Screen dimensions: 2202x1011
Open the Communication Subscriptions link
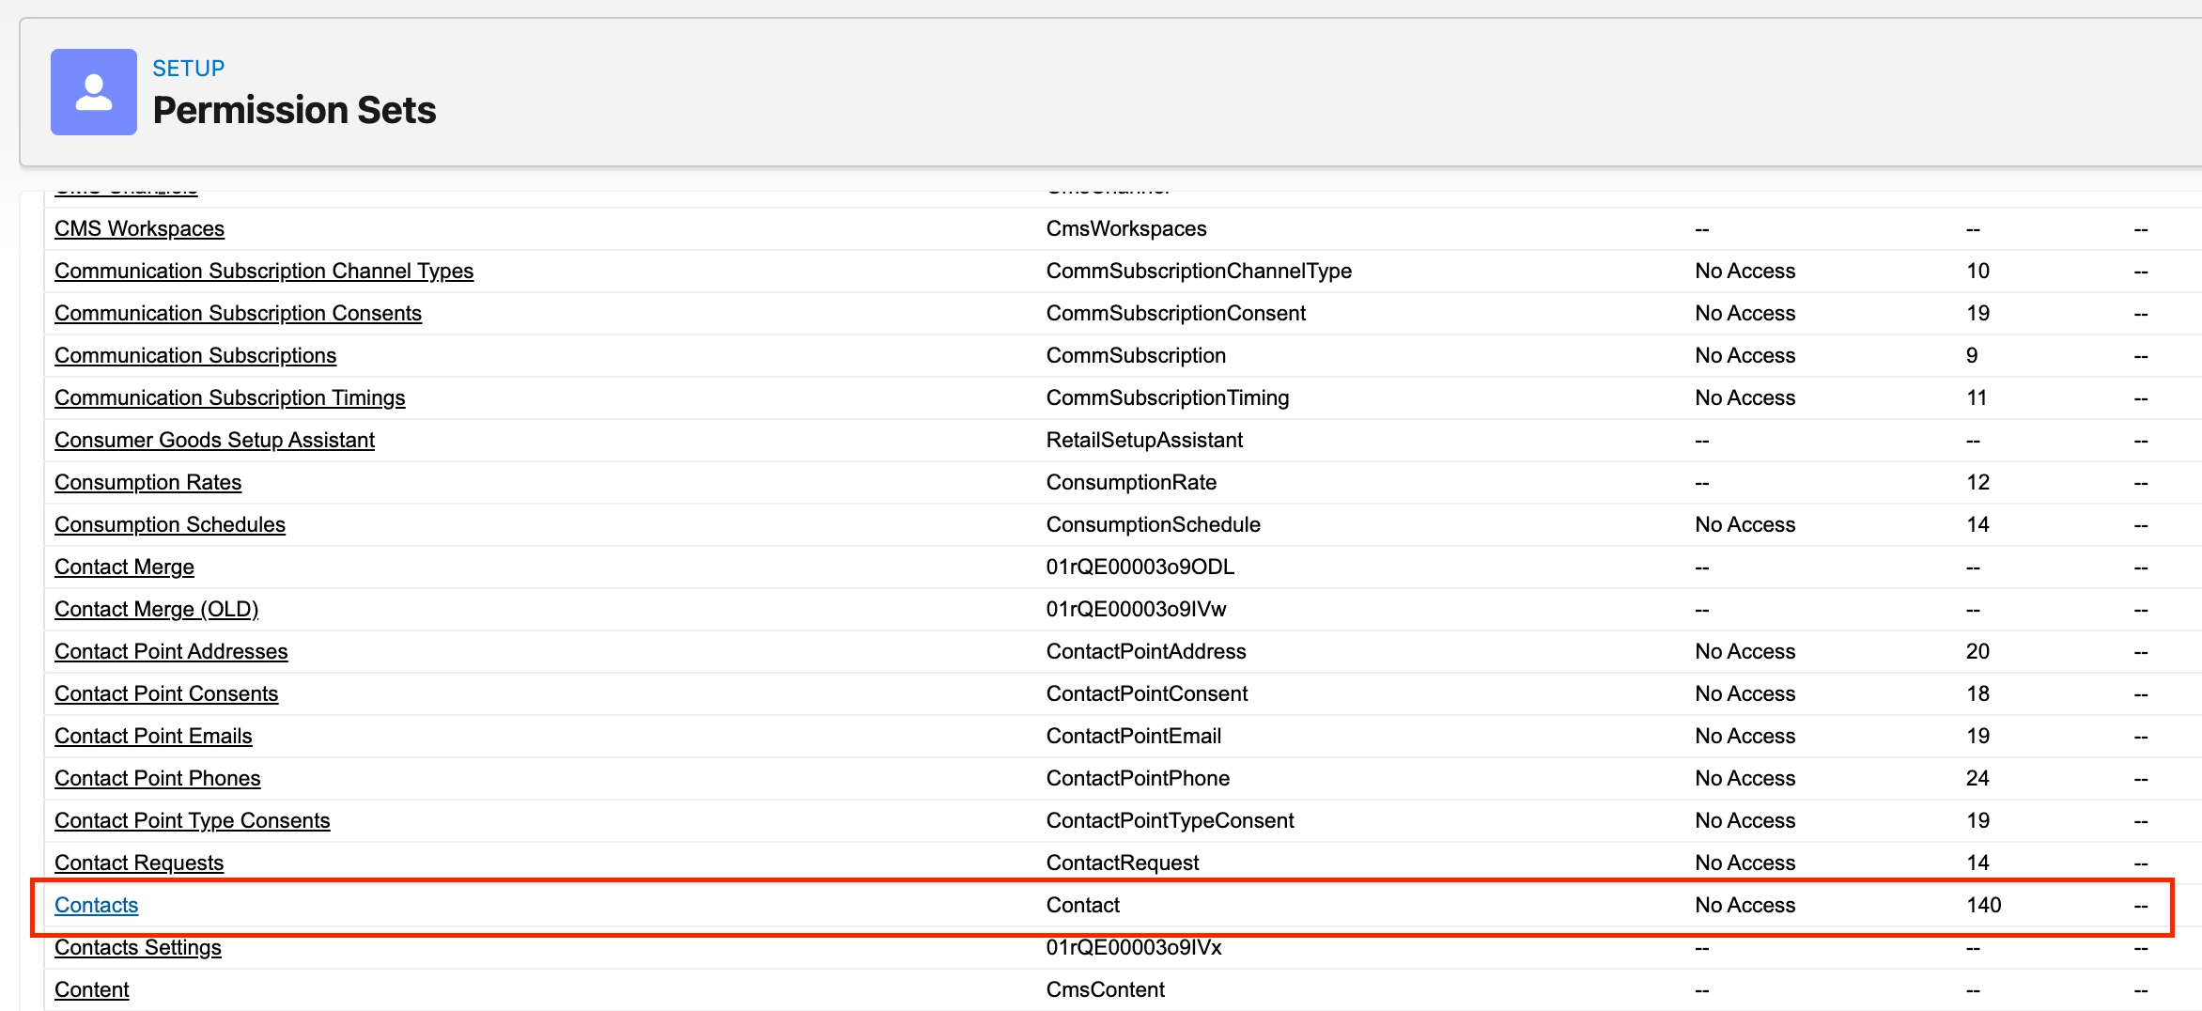click(x=195, y=355)
